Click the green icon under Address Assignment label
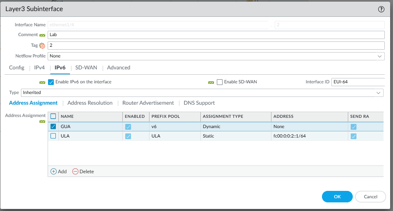Screen dimensions: 393x211 tap(42, 122)
